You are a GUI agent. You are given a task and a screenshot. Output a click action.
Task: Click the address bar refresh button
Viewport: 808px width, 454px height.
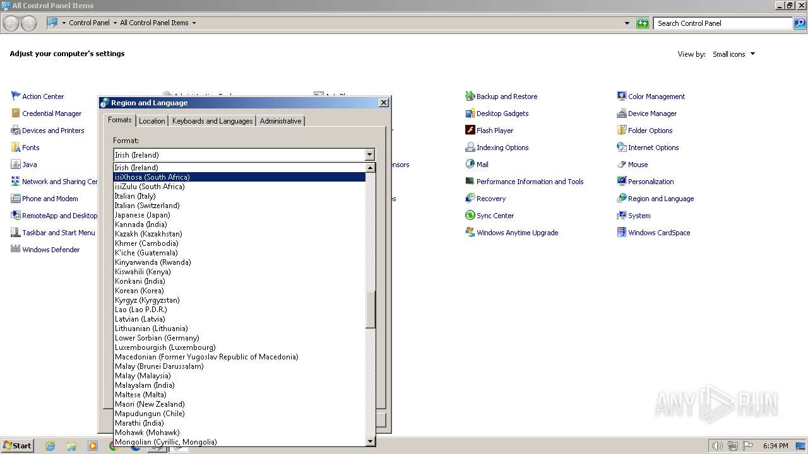(643, 23)
